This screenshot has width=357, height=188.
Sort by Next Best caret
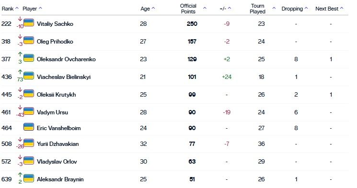[342, 8]
